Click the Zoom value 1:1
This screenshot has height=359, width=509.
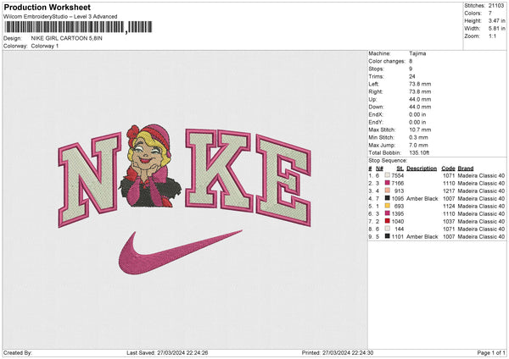492,36
